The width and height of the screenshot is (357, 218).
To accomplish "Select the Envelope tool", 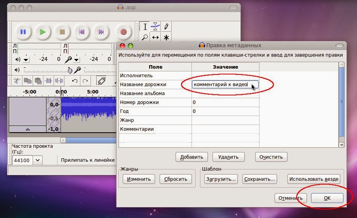I will [x=155, y=27].
